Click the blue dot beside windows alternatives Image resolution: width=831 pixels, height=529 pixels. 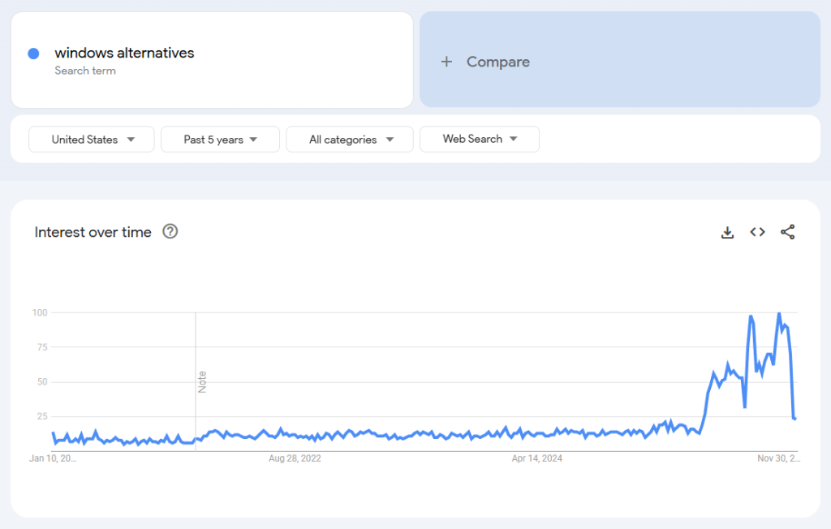[33, 54]
